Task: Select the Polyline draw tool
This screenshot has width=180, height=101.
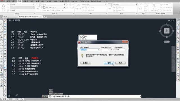Action: [x=1, y=27]
